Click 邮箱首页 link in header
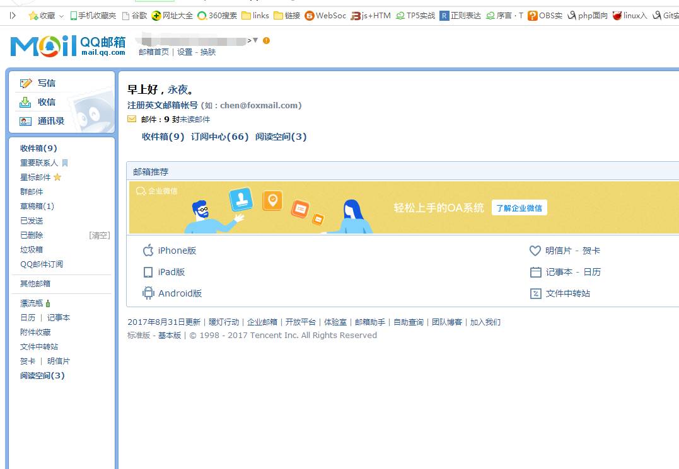Image resolution: width=679 pixels, height=469 pixels. 154,52
